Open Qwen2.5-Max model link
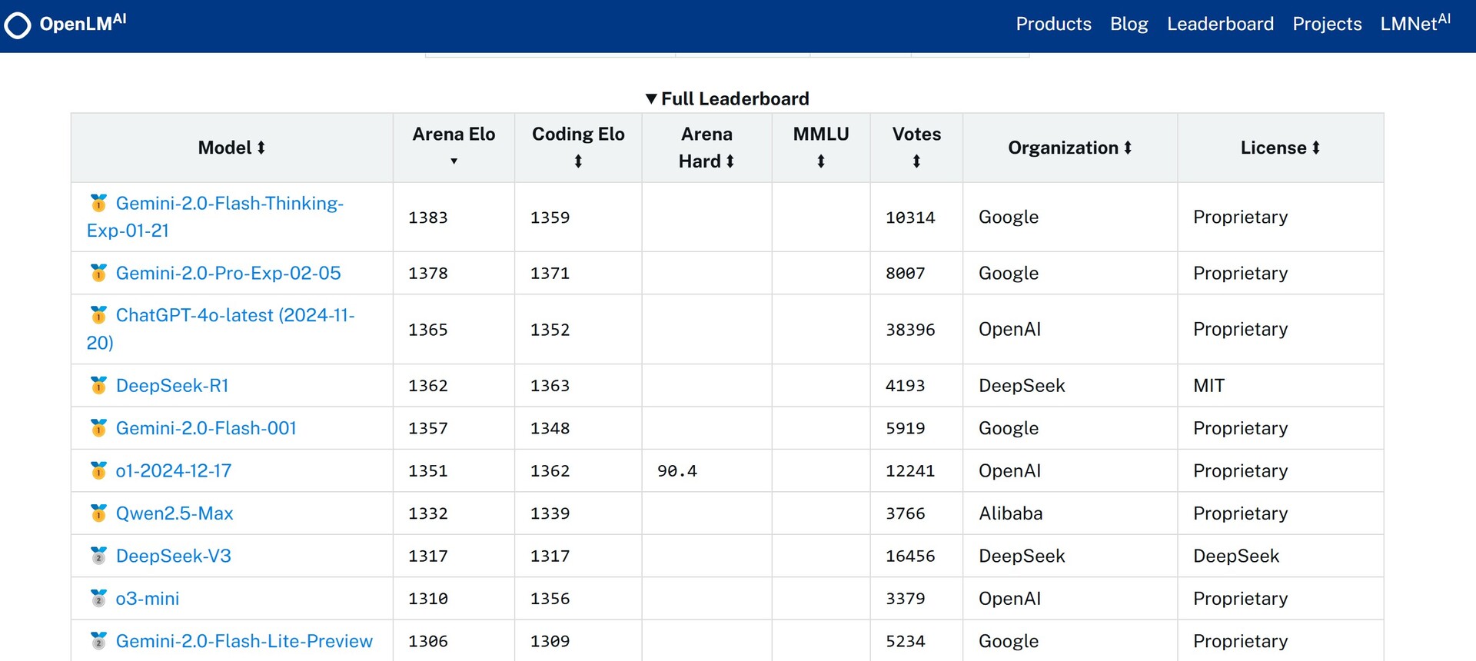 (x=175, y=513)
